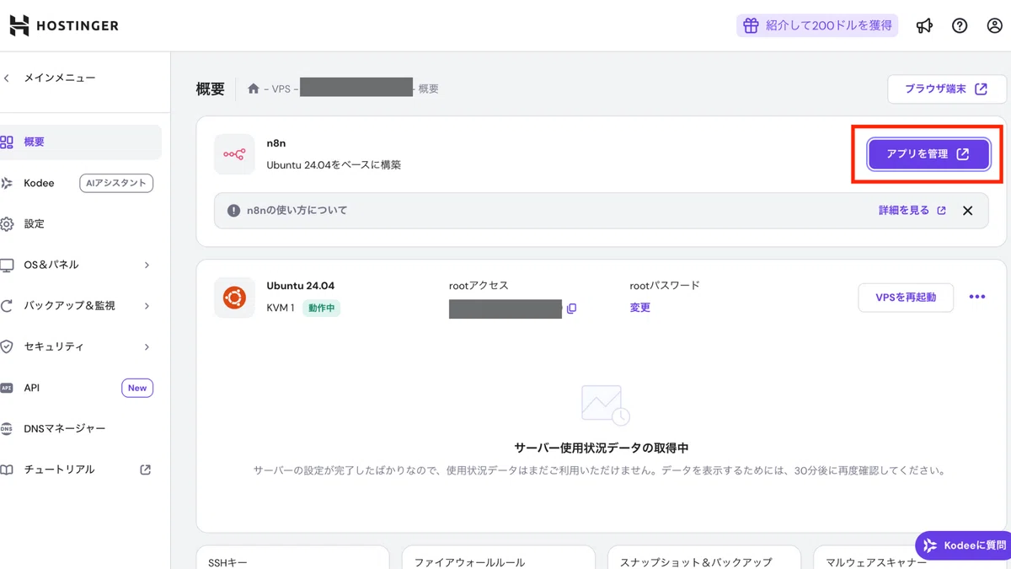Click the info icon in n8n notice

(233, 211)
